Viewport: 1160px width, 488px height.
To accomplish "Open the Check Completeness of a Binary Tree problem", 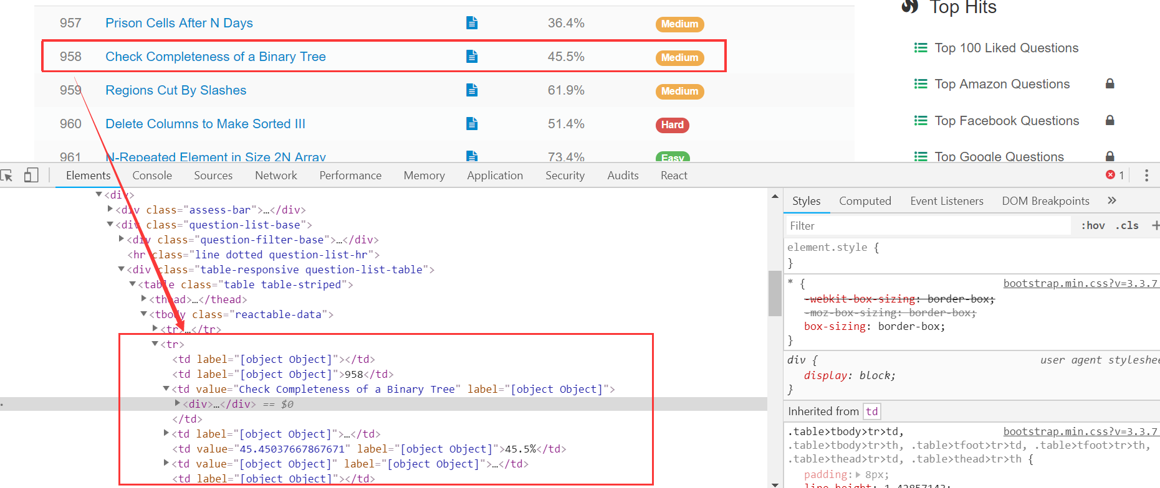I will tap(216, 57).
